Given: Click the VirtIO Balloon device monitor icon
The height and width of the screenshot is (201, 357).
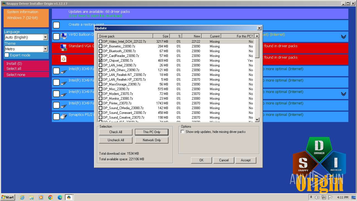Looking at the screenshot, I should point(64,36).
